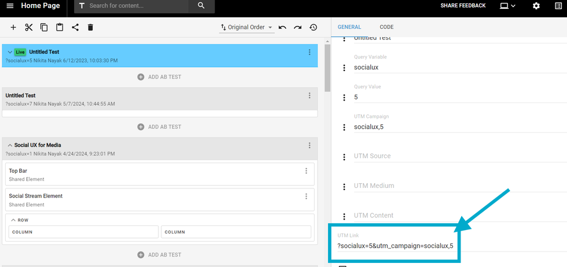Open the Original Order sort dropdown
The height and width of the screenshot is (267, 567).
(246, 27)
